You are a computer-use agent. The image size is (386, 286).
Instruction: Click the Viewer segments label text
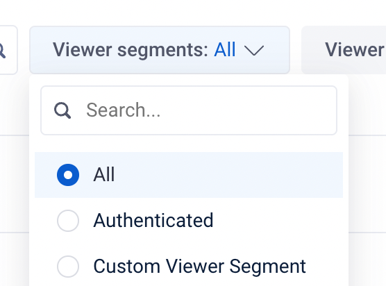[131, 50]
